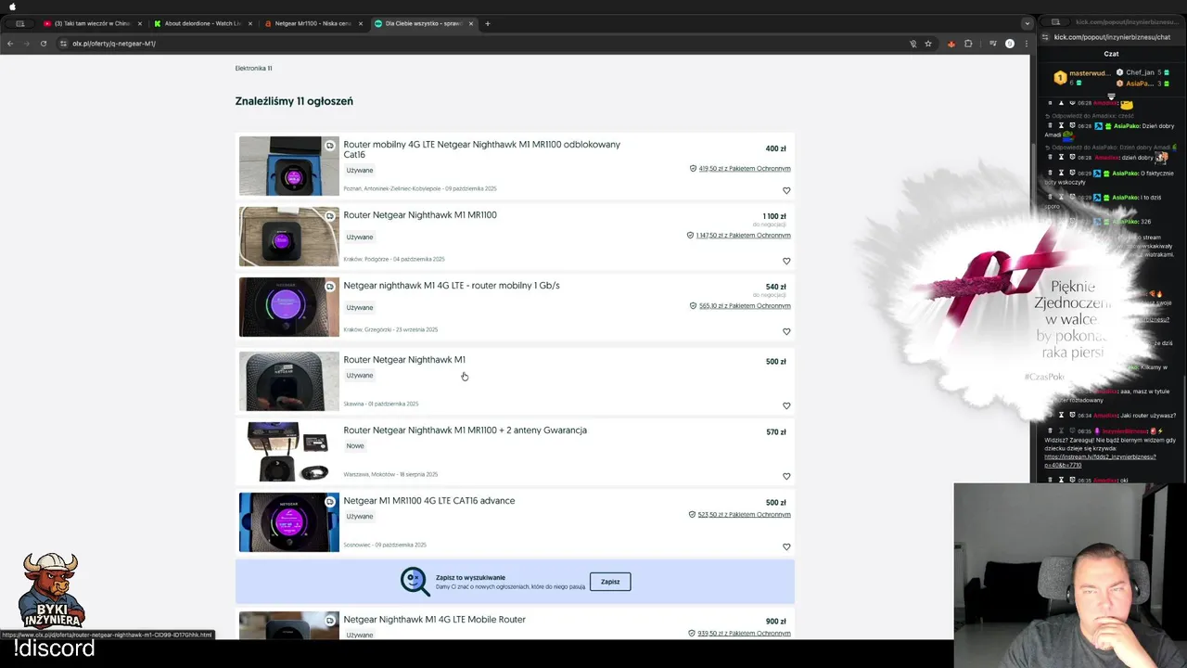Screen dimensions: 1187x668
Task: Click shield icon beside 523,50 zł price
Action: (692, 515)
